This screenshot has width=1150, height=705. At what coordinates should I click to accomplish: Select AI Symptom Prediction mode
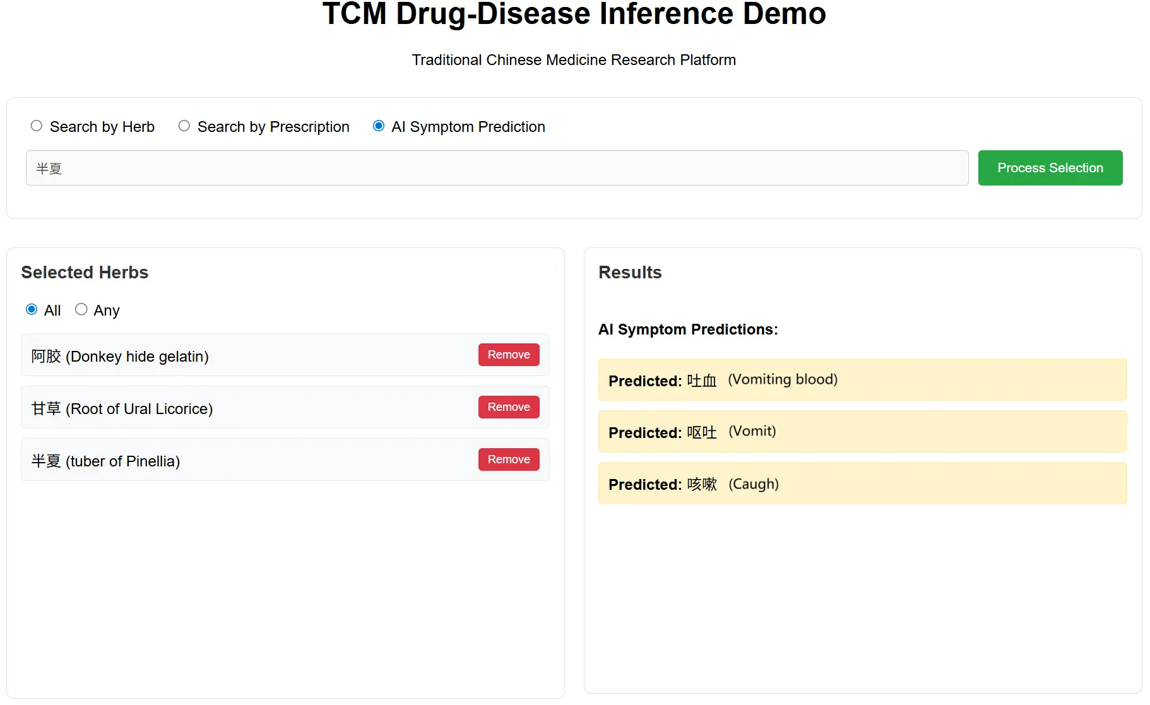tap(379, 126)
